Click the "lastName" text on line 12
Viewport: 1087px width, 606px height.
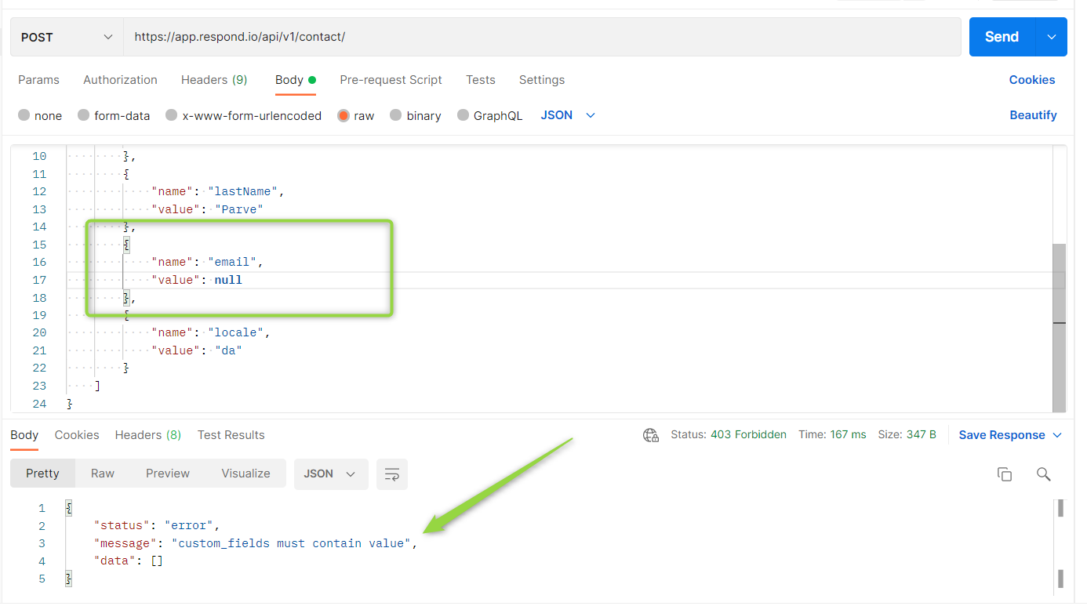242,191
